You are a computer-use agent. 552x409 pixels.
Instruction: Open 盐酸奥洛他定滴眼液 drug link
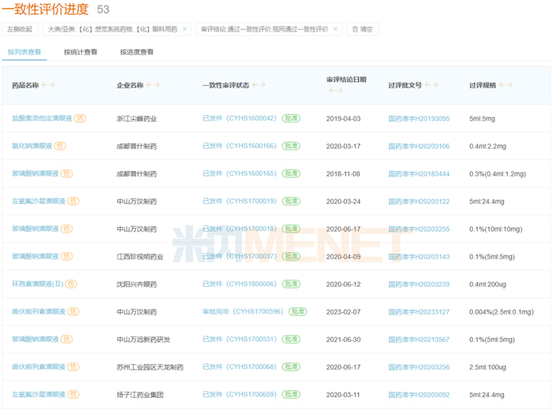[42, 119]
